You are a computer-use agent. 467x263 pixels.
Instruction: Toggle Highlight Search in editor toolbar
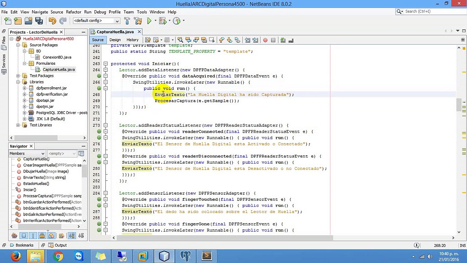[204, 40]
